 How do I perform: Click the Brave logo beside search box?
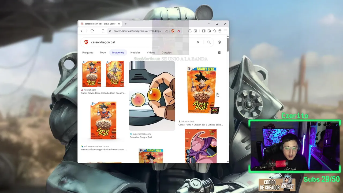86,42
